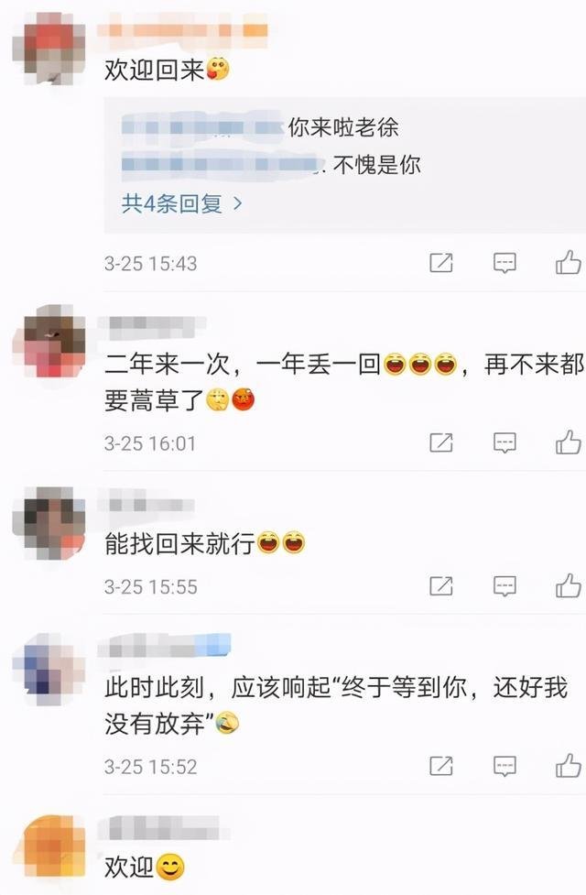Screen dimensions: 586x895
Task: Like the comment posted at 3-25 15:52
Action: [569, 766]
